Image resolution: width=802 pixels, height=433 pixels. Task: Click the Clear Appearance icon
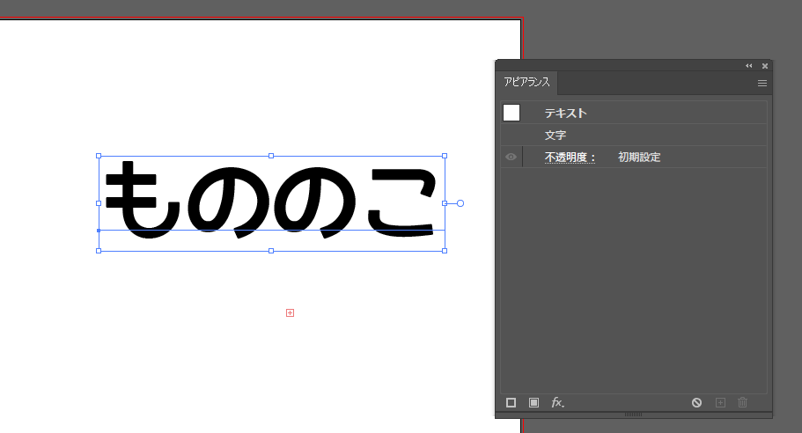[x=696, y=402]
